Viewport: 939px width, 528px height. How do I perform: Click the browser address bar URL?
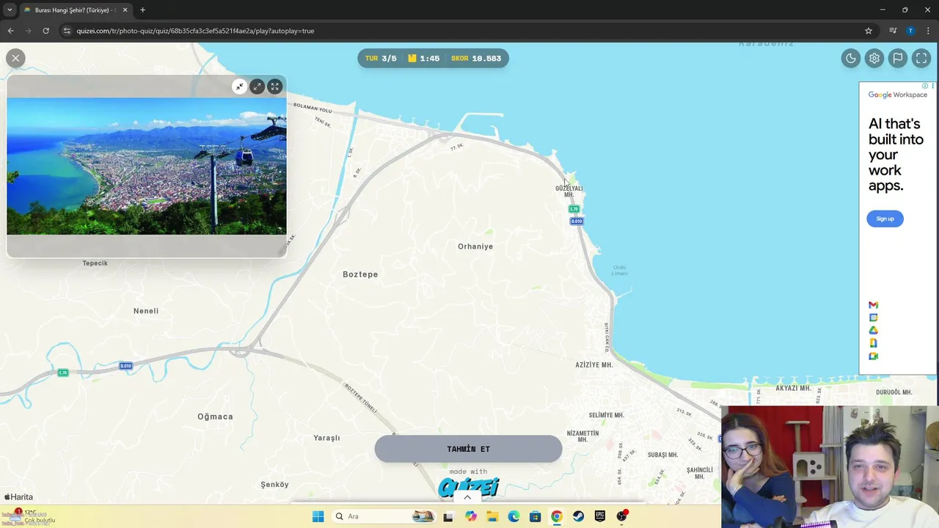click(x=195, y=31)
